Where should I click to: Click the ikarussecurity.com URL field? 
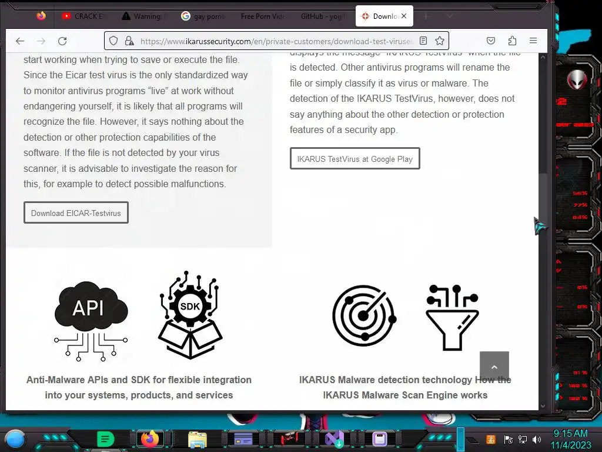click(x=276, y=41)
